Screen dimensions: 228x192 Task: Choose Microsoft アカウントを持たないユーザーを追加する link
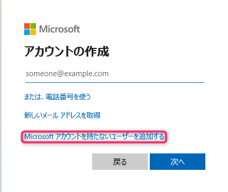point(94,137)
